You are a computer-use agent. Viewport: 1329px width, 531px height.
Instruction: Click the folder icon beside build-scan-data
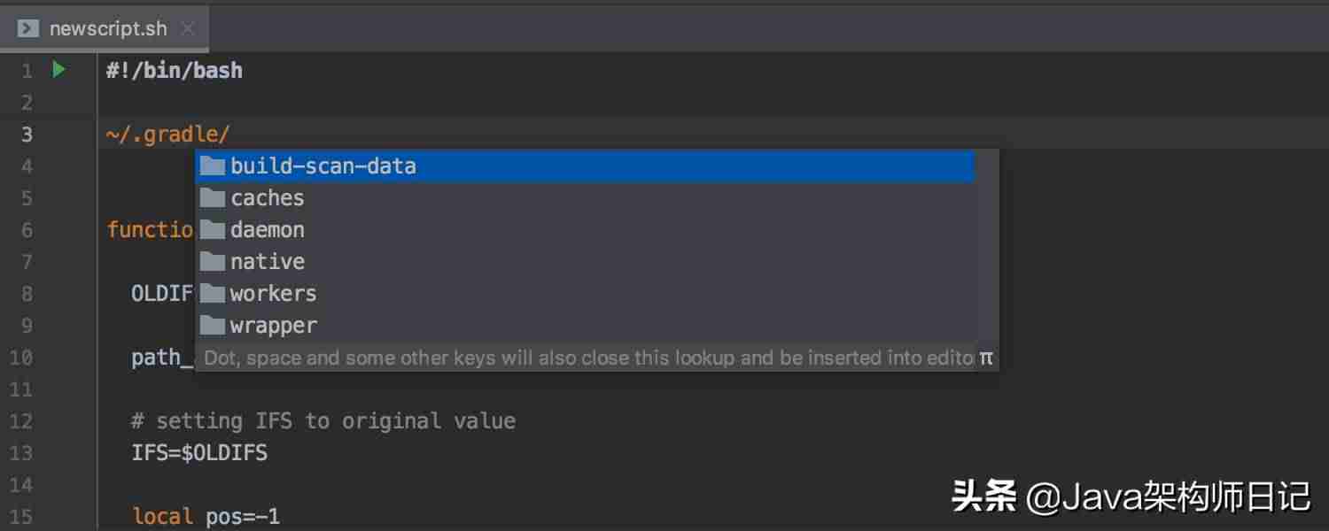tap(213, 165)
